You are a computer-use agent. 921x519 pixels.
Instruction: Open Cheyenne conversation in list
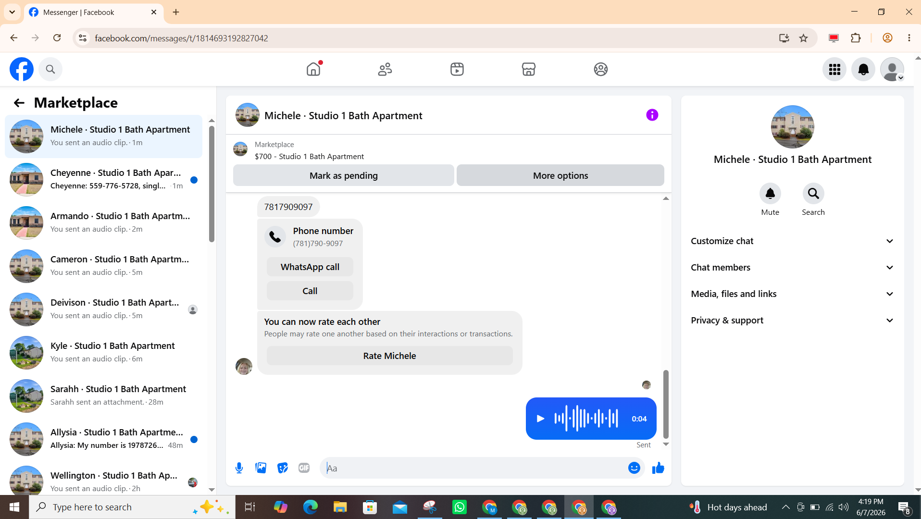tap(103, 180)
